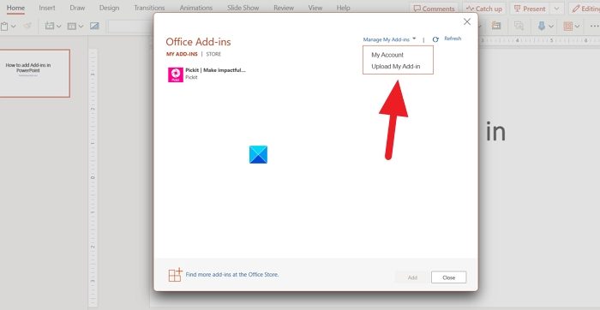Switch to the STORE tab
This screenshot has width=600, height=310.
[213, 54]
